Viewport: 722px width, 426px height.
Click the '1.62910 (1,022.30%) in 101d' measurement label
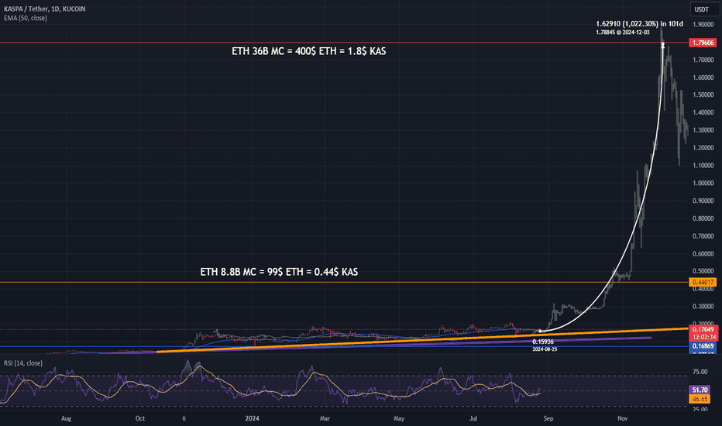tap(639, 23)
